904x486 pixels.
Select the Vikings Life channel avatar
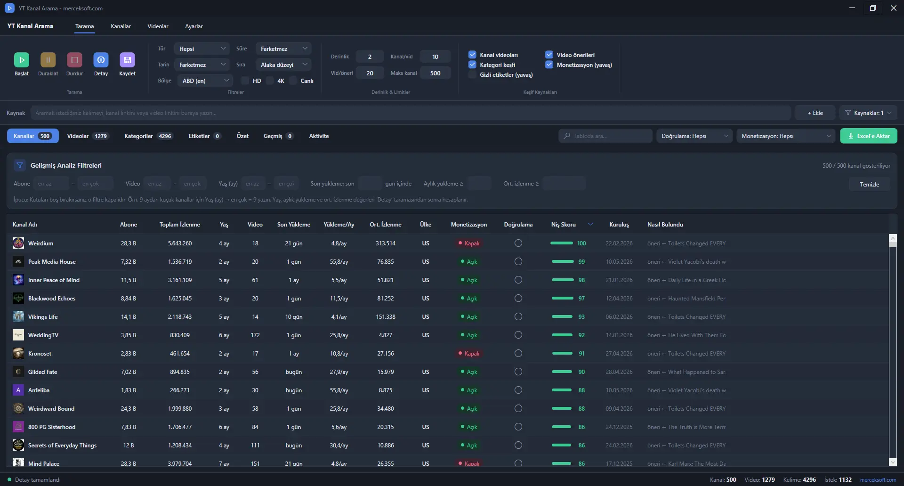tap(18, 317)
